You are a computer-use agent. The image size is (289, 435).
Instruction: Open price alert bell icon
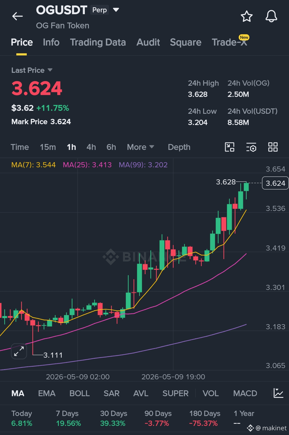pos(271,16)
